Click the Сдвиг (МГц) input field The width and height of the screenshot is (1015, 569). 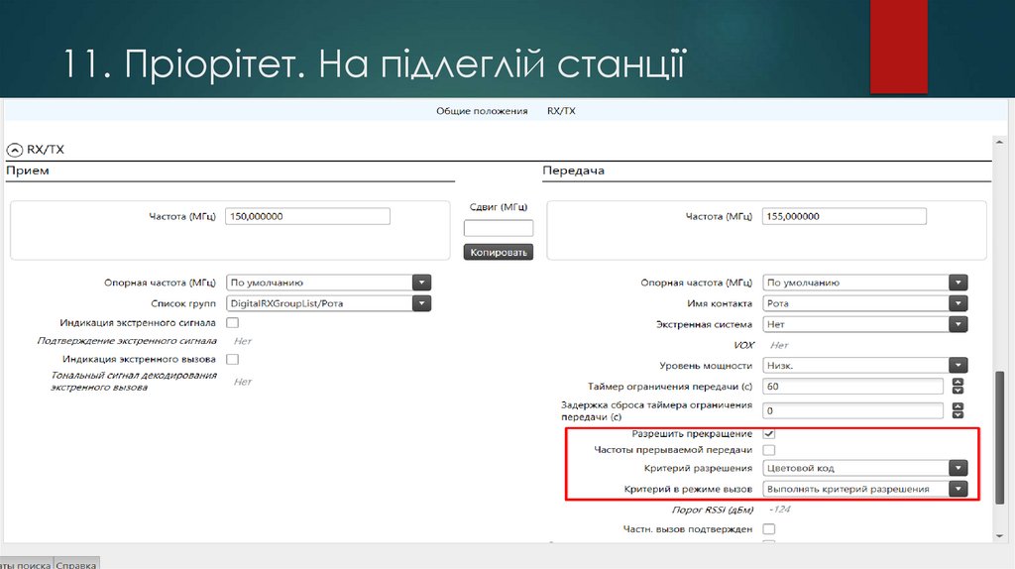coord(499,228)
